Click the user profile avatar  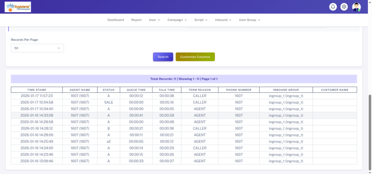click(x=356, y=7)
